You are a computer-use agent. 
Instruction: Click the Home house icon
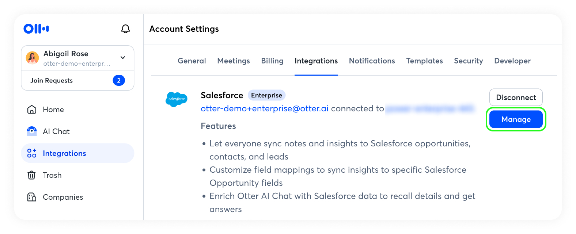click(x=32, y=110)
